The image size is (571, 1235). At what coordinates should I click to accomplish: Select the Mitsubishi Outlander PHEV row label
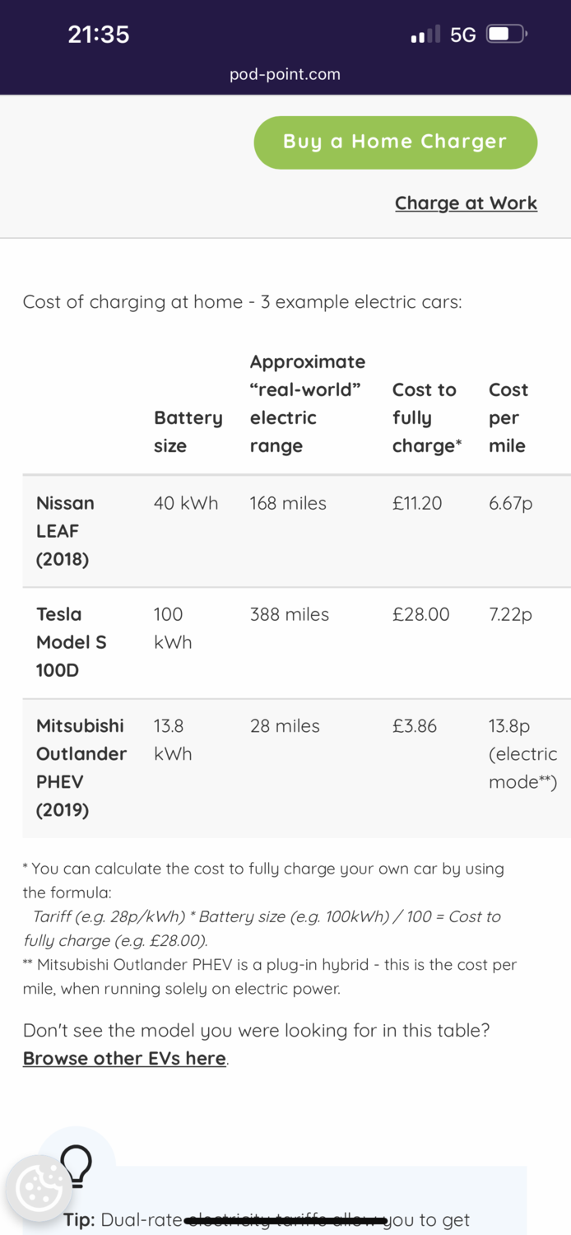[81, 767]
